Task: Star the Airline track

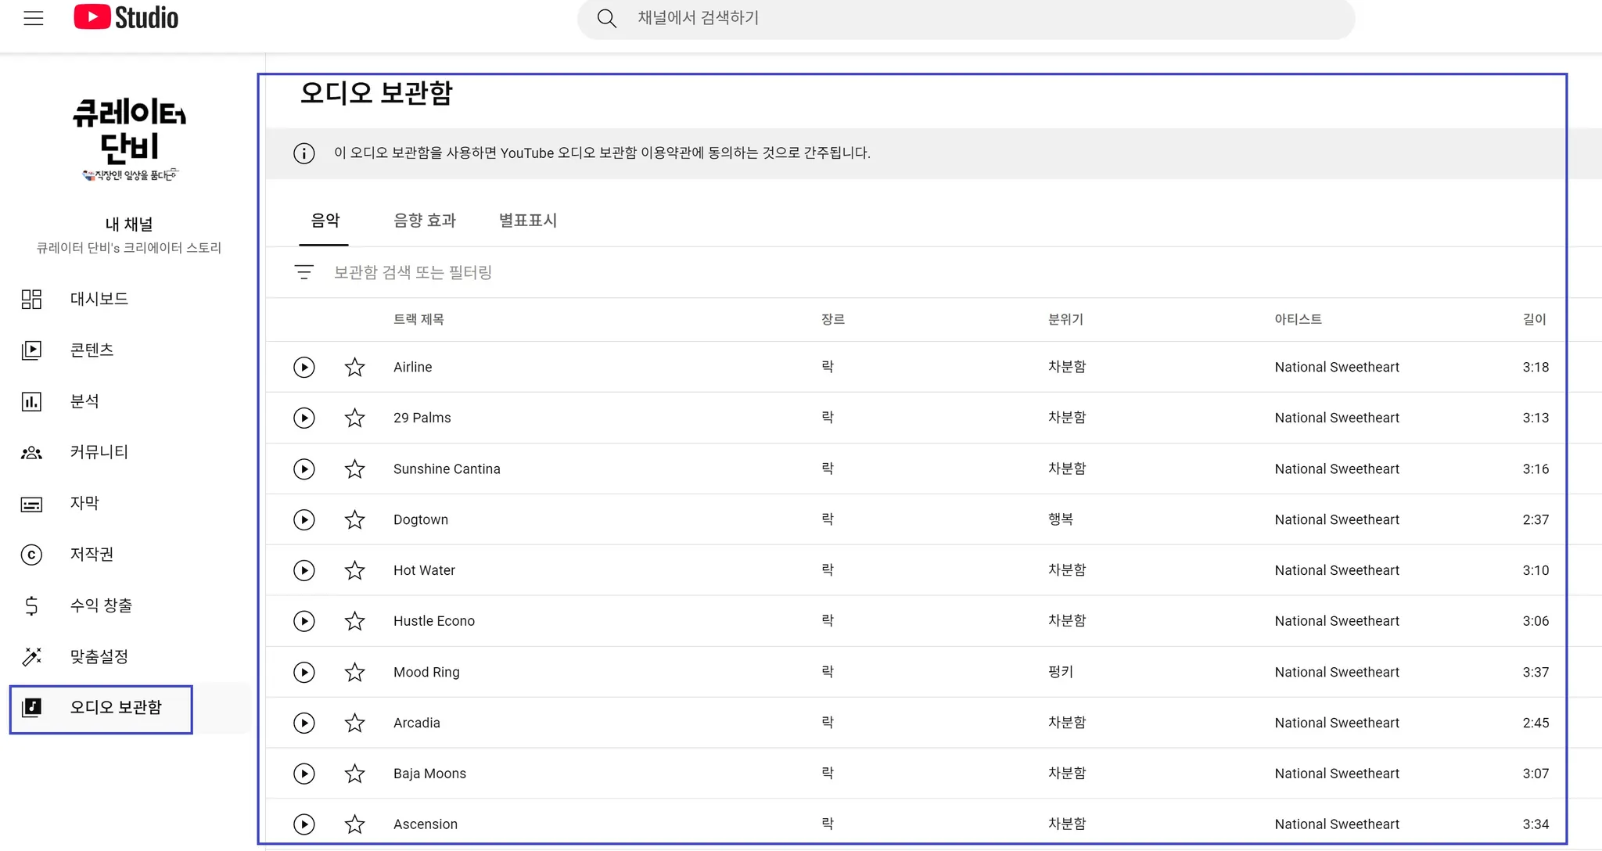Action: (354, 367)
